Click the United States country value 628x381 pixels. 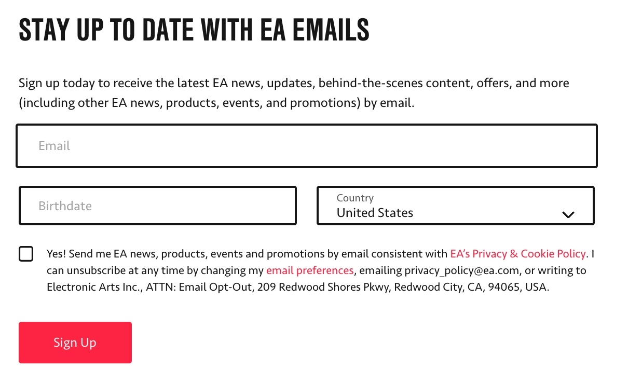375,213
